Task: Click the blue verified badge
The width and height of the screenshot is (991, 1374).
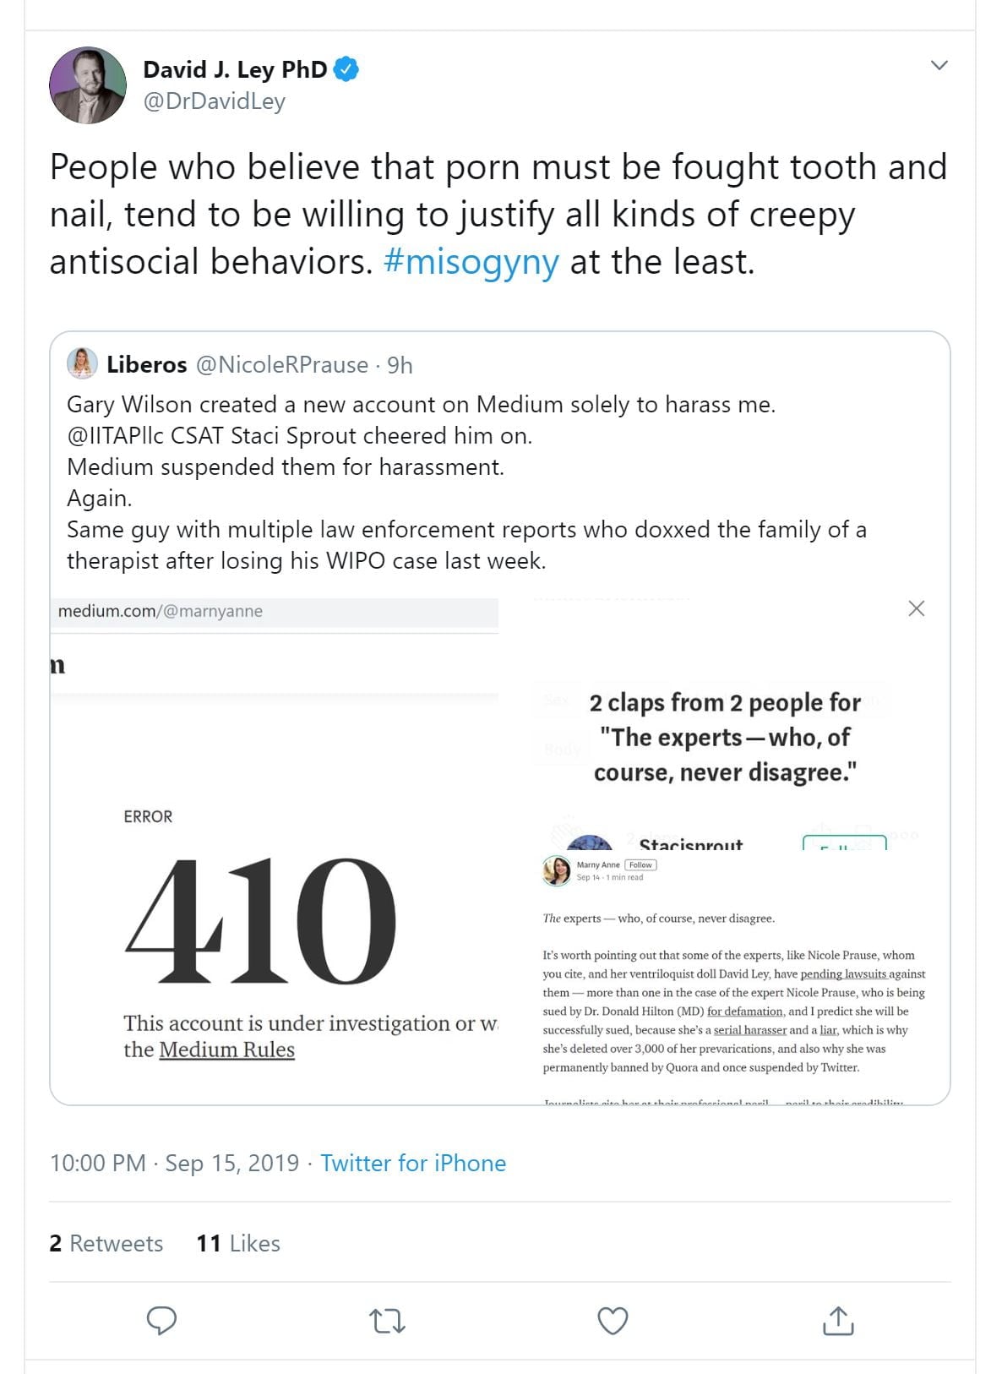Action: click(x=346, y=69)
